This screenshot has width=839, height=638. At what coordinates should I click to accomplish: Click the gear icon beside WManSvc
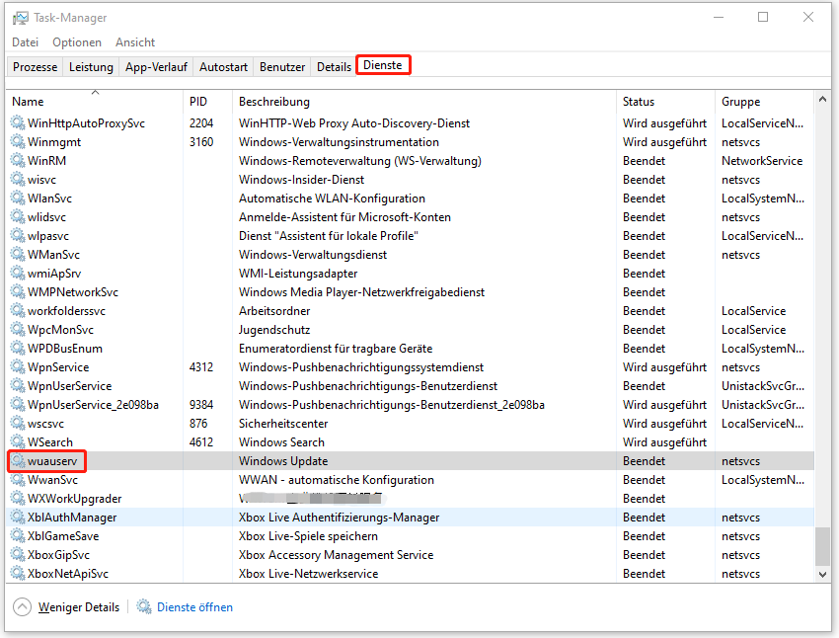pos(18,254)
